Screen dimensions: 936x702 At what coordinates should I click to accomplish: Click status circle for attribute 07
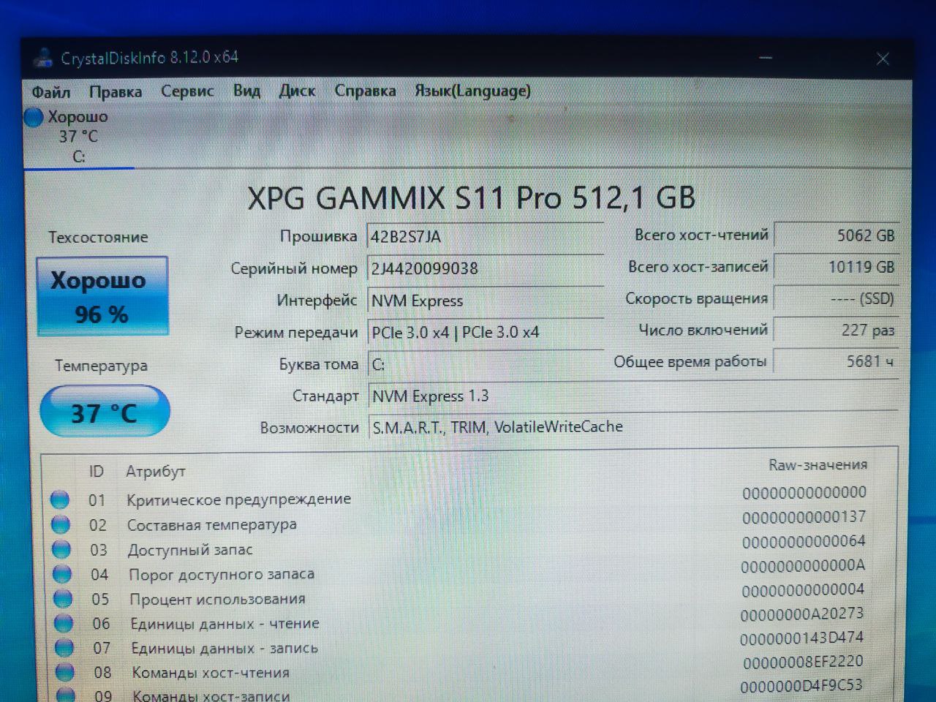(x=65, y=648)
